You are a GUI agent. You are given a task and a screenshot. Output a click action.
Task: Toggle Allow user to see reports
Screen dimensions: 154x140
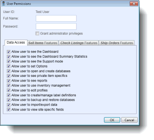click(8, 80)
